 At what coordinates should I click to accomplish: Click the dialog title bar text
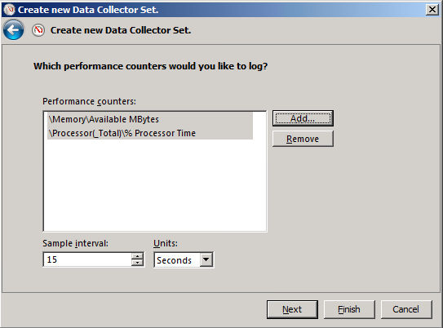[x=88, y=10]
